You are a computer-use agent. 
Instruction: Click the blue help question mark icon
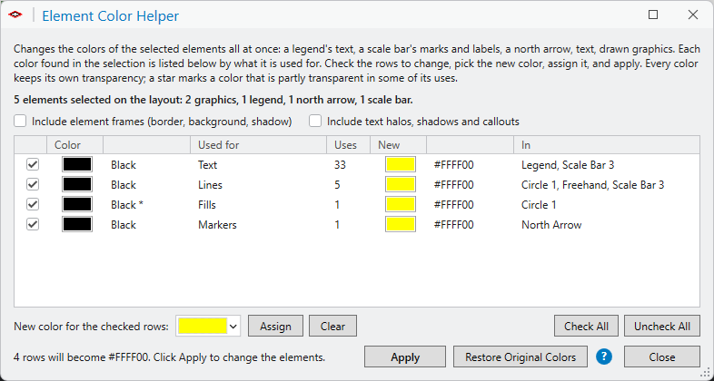(604, 357)
